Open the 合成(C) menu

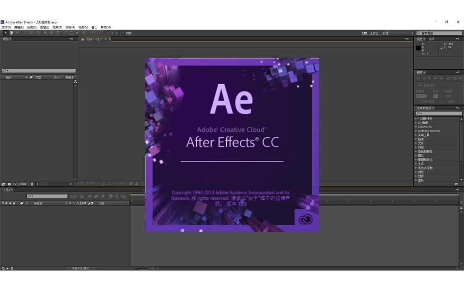(32, 27)
